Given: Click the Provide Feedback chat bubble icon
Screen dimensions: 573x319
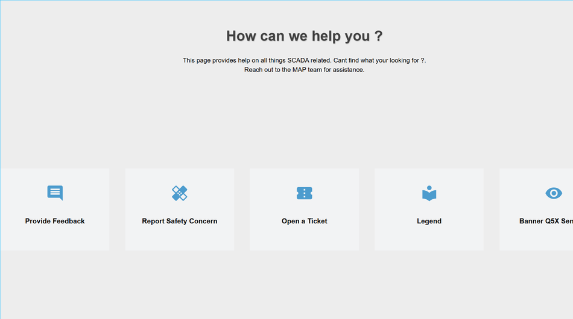Looking at the screenshot, I should 55,193.
